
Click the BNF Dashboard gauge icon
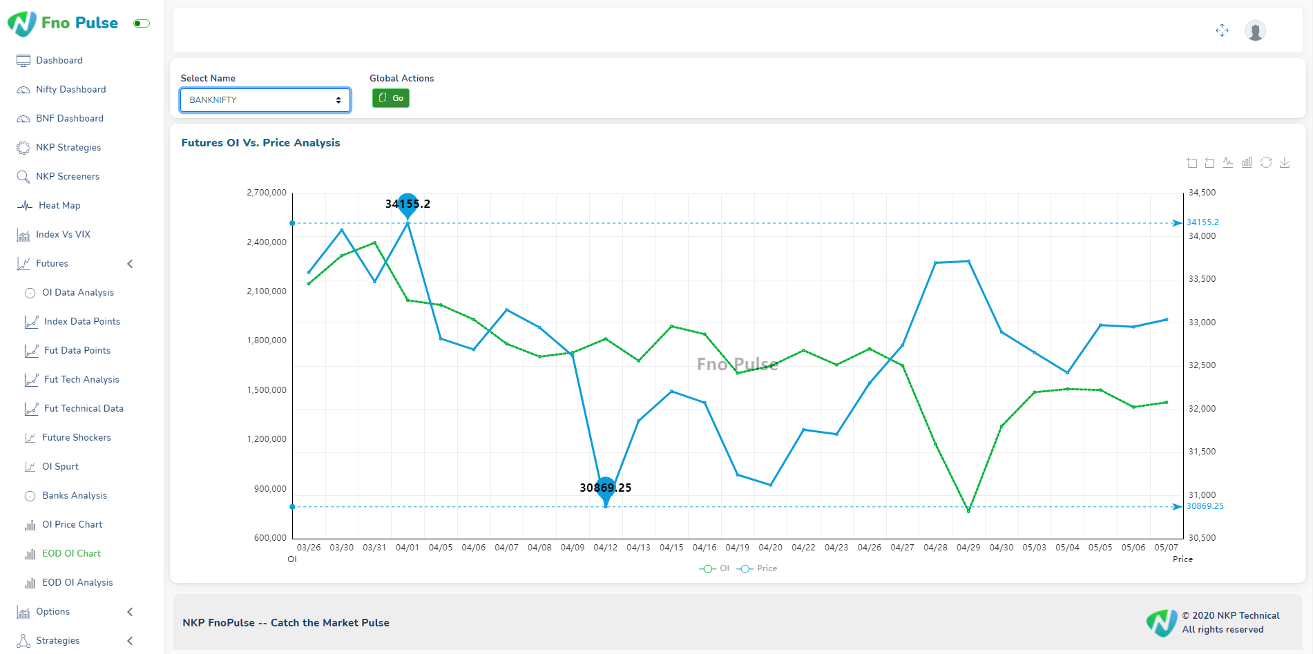click(x=23, y=119)
